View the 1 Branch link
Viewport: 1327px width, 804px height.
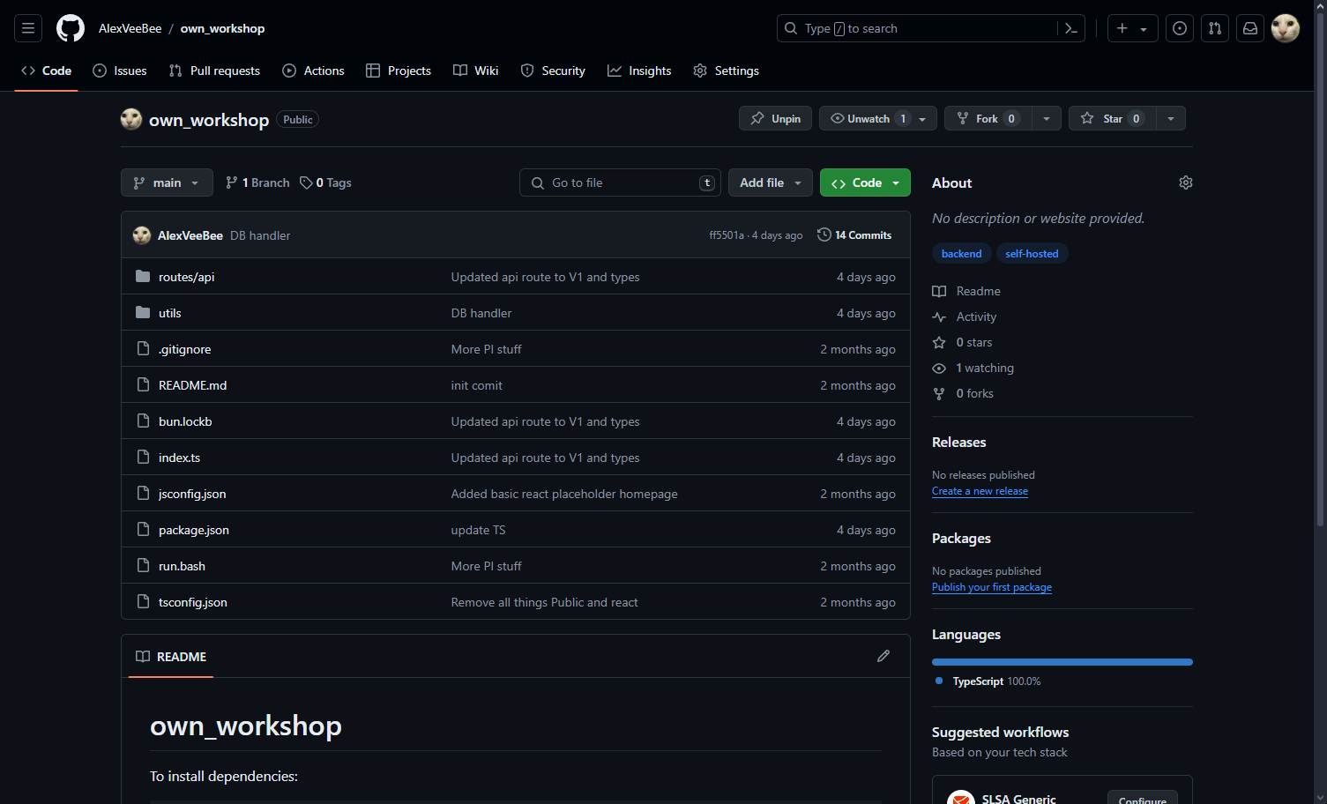point(257,182)
